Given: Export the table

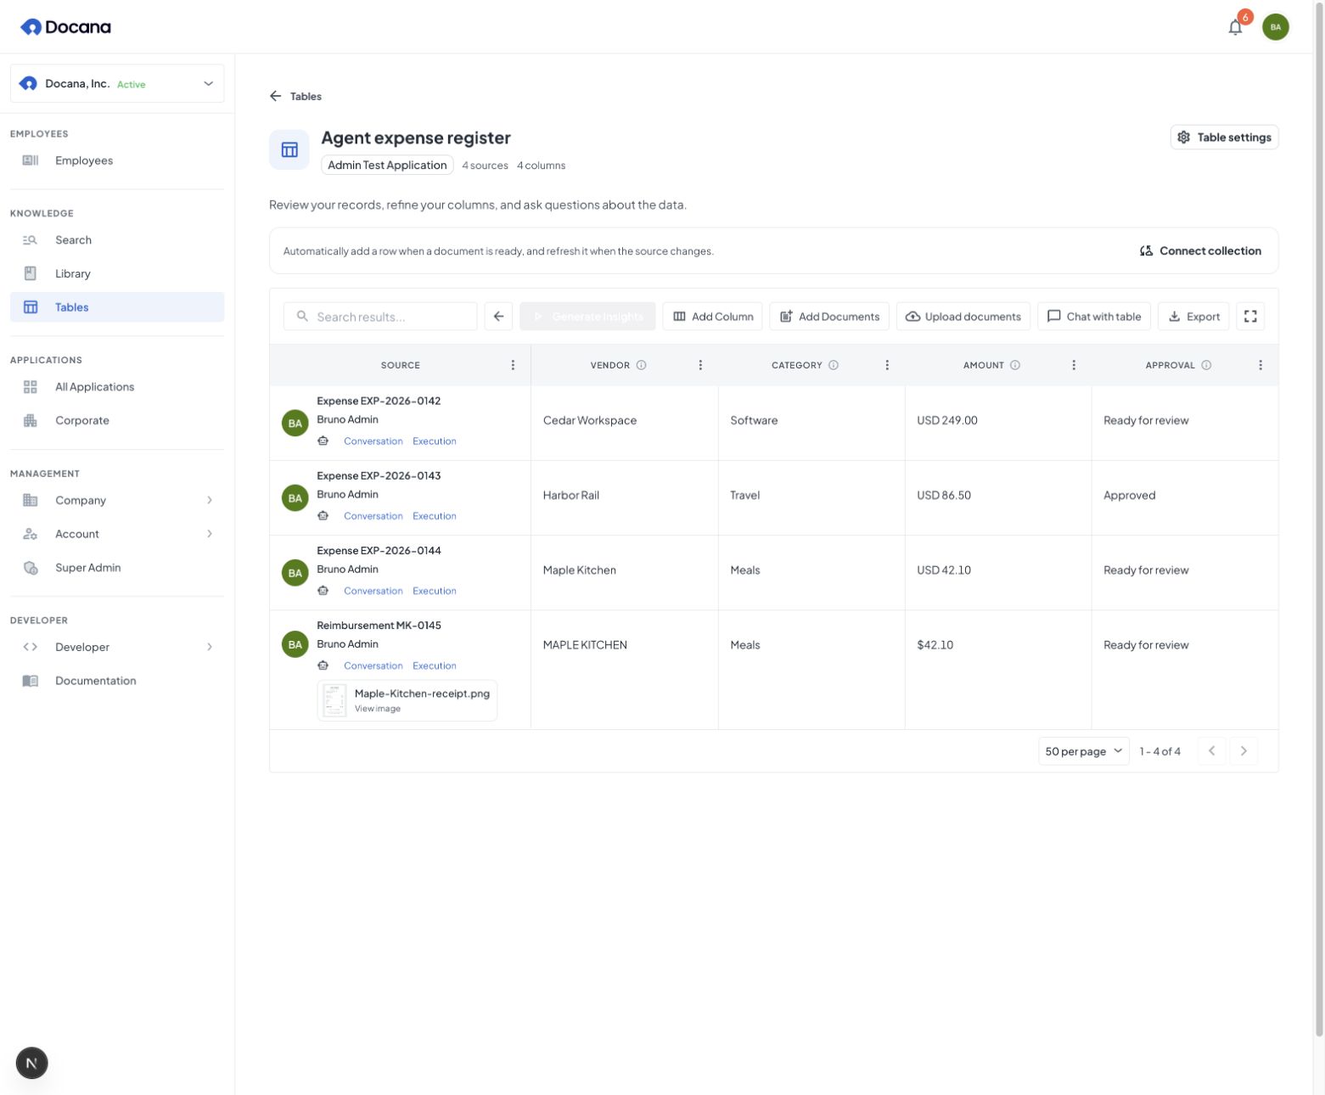Looking at the screenshot, I should (1193, 317).
